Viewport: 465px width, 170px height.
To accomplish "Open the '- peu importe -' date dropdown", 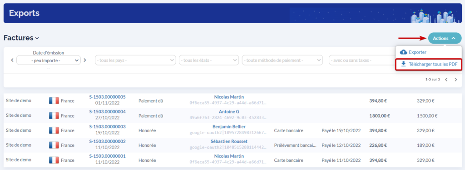I will (49, 60).
